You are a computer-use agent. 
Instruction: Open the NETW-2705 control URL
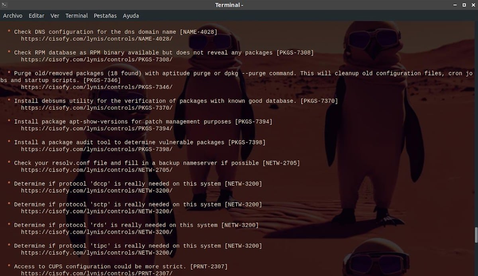point(97,170)
